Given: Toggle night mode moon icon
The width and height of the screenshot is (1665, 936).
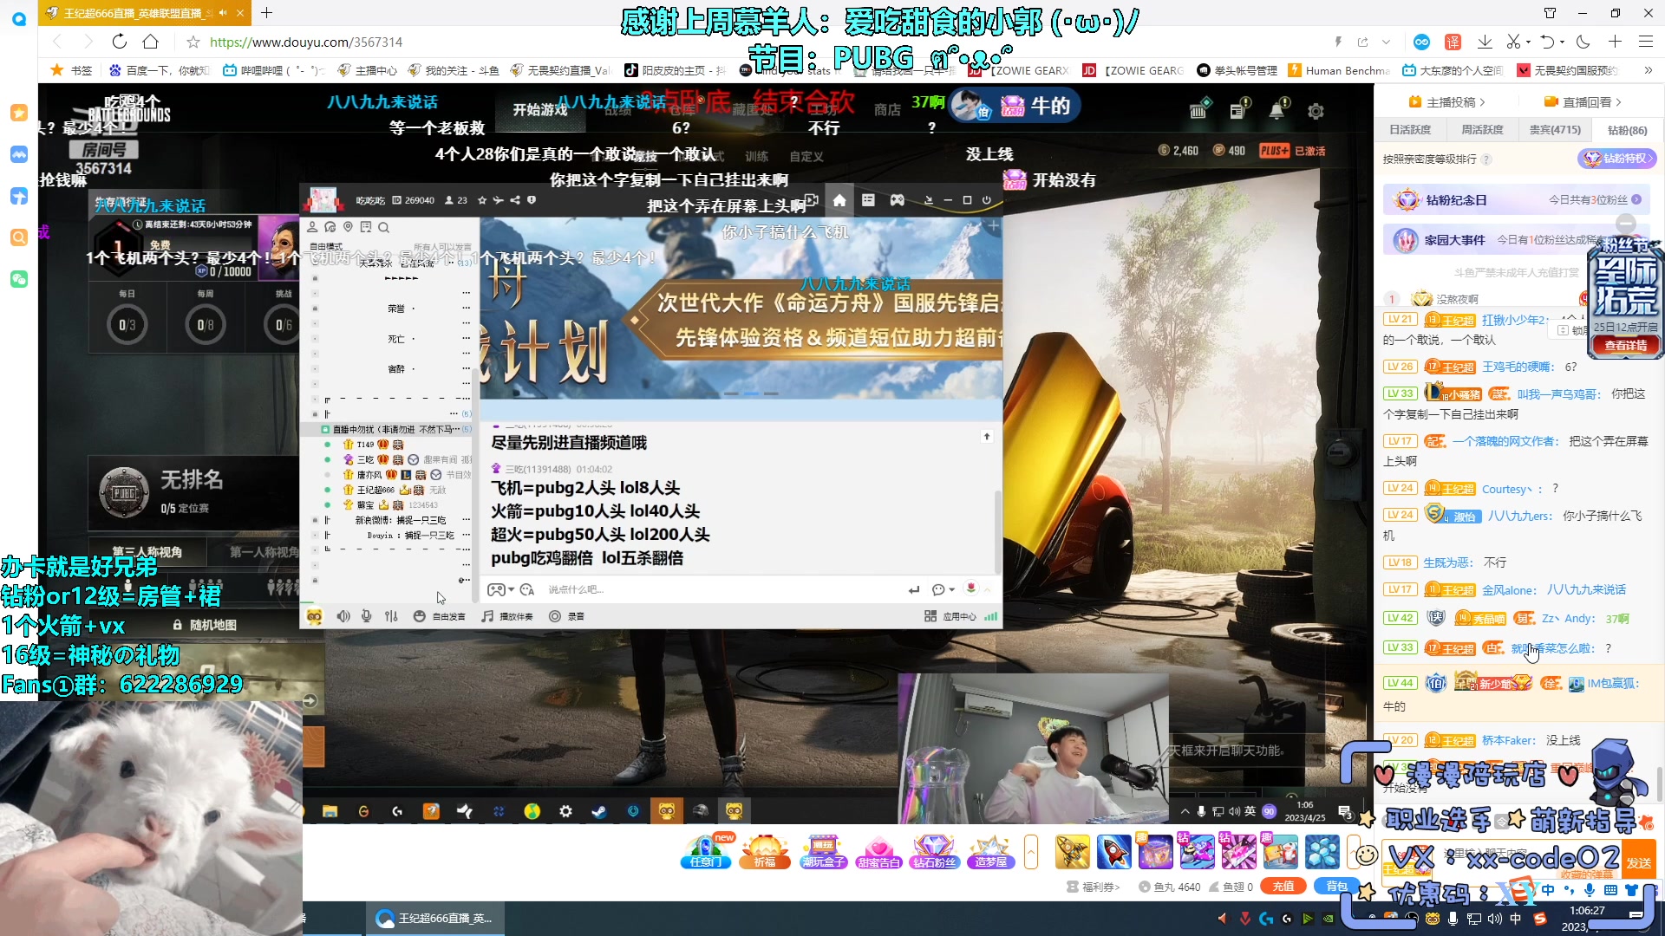Looking at the screenshot, I should pyautogui.click(x=1583, y=42).
